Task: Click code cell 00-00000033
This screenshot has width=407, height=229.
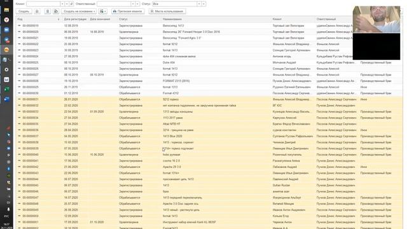Action: (31, 112)
